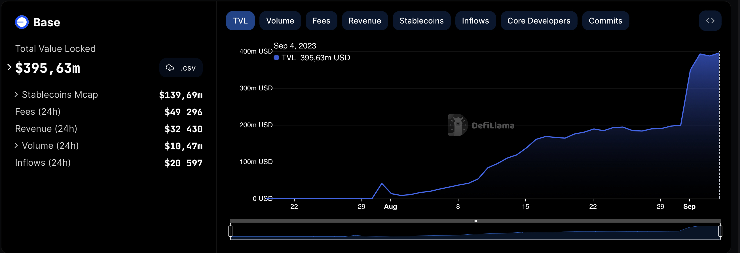Click the Commits chart button

[x=605, y=21]
